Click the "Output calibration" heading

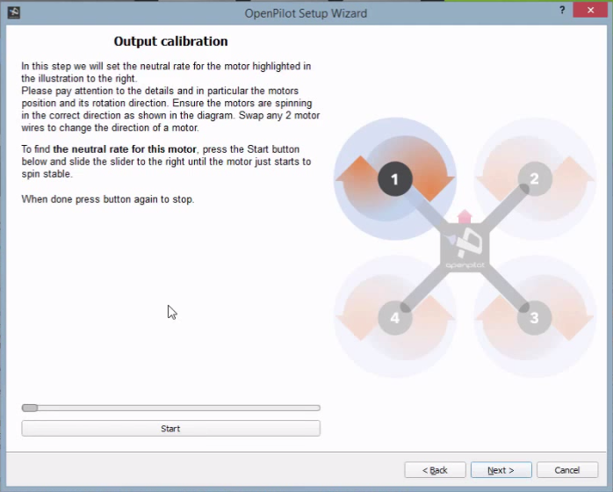point(170,41)
